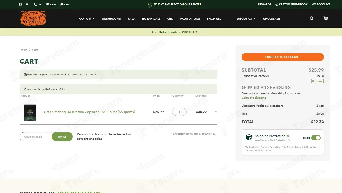Open the Mushrooms menu item
The width and height of the screenshot is (342, 193).
(111, 18)
